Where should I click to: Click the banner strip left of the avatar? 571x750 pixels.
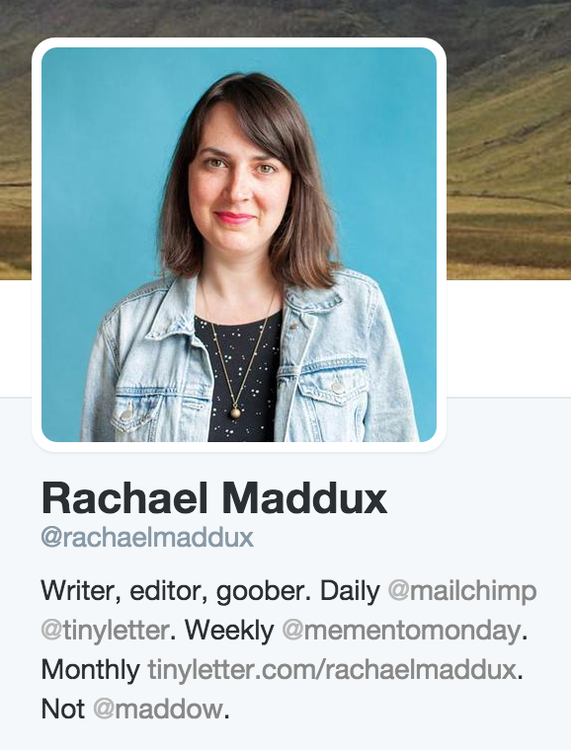(x=16, y=140)
